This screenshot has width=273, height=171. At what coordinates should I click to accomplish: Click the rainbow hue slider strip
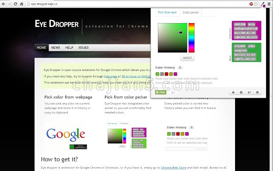pos(192,38)
